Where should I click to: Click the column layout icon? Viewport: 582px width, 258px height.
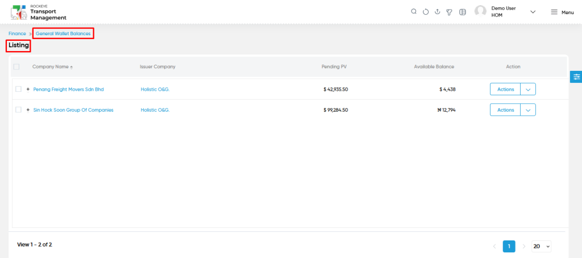[x=463, y=12]
